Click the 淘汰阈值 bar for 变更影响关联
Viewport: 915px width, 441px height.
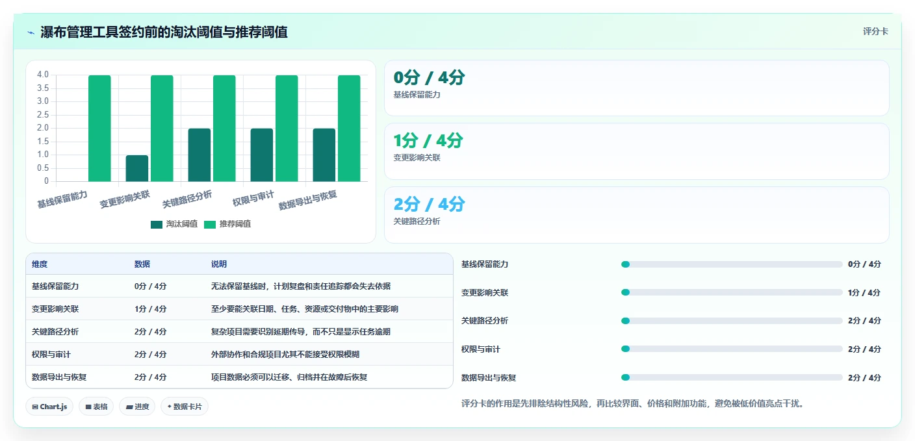[x=137, y=168]
